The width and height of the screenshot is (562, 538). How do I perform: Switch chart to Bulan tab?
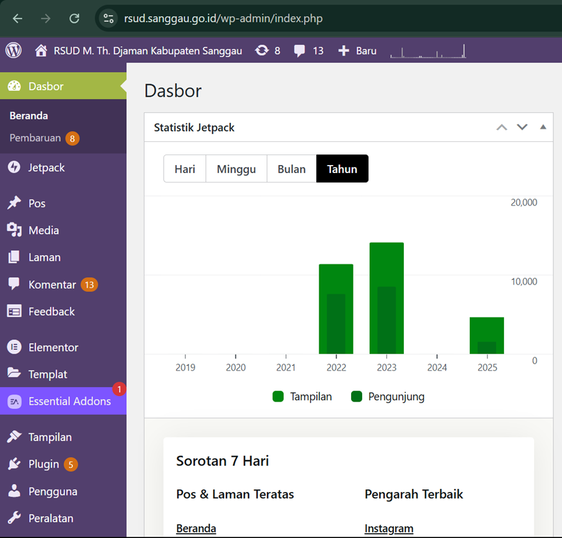(x=291, y=169)
